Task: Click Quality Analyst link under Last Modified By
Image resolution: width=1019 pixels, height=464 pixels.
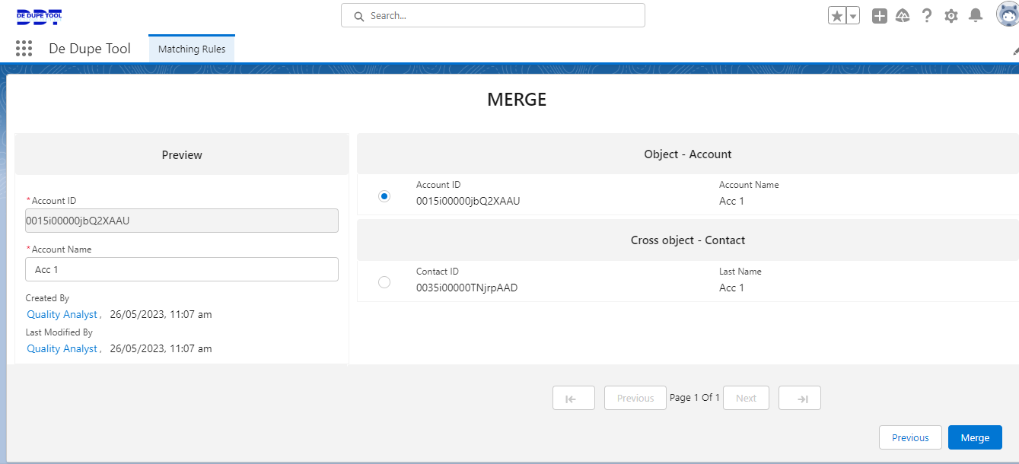Action: 62,348
